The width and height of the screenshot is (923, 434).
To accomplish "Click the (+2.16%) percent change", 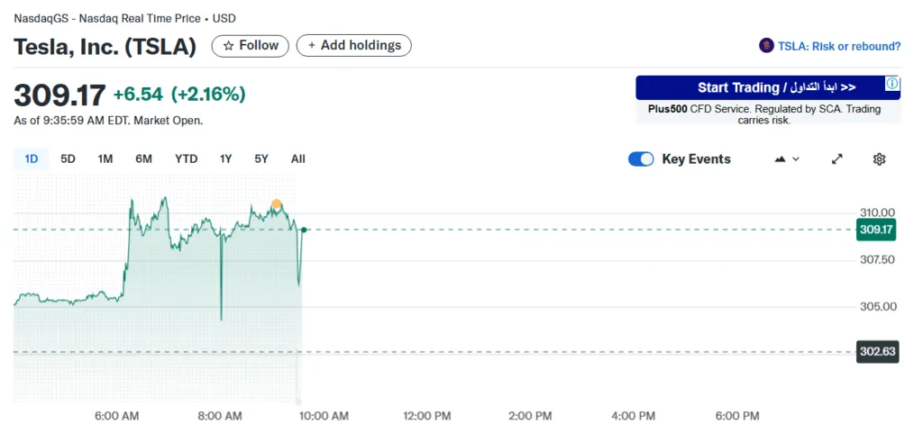I will (208, 94).
